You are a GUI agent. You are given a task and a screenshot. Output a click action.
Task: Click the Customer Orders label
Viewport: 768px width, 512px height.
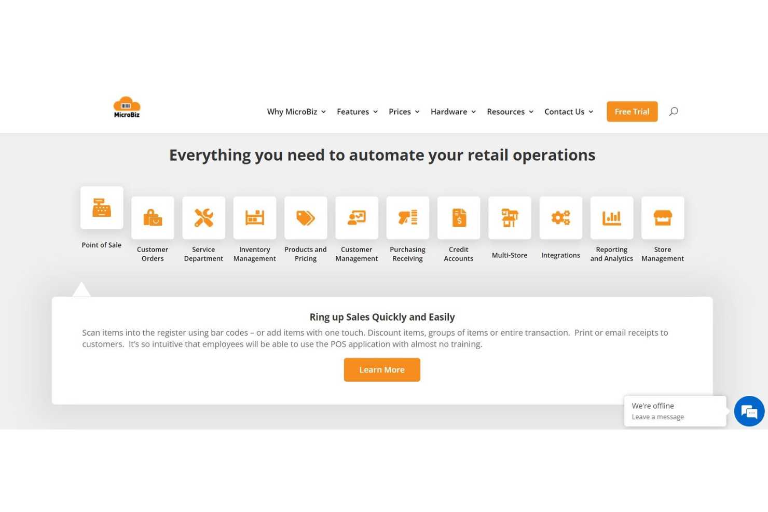(x=153, y=254)
